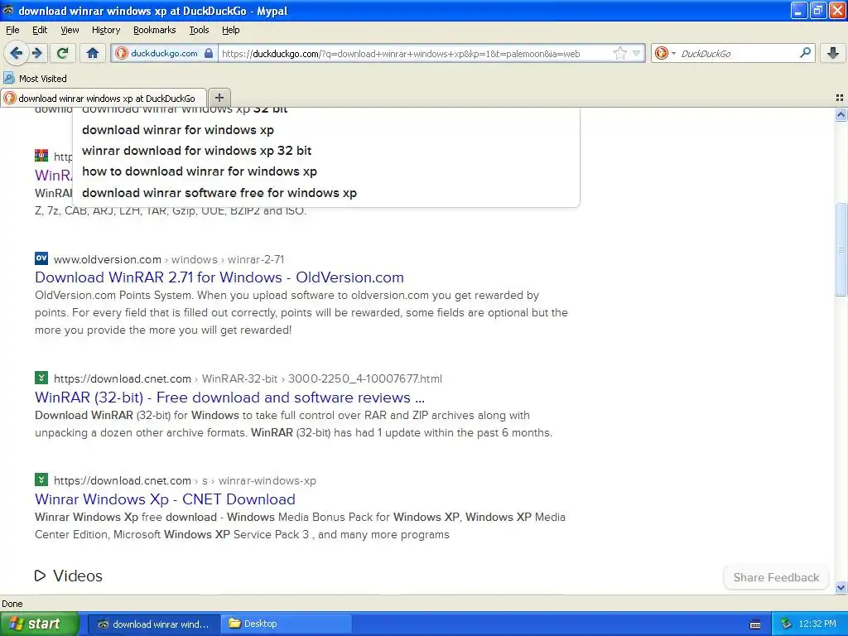Open the Tools menu
This screenshot has height=636, width=848.
(x=199, y=30)
